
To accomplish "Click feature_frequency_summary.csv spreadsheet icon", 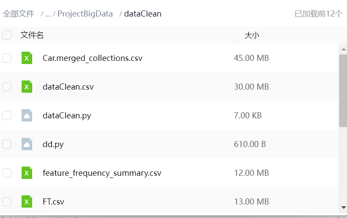I will 27,173.
